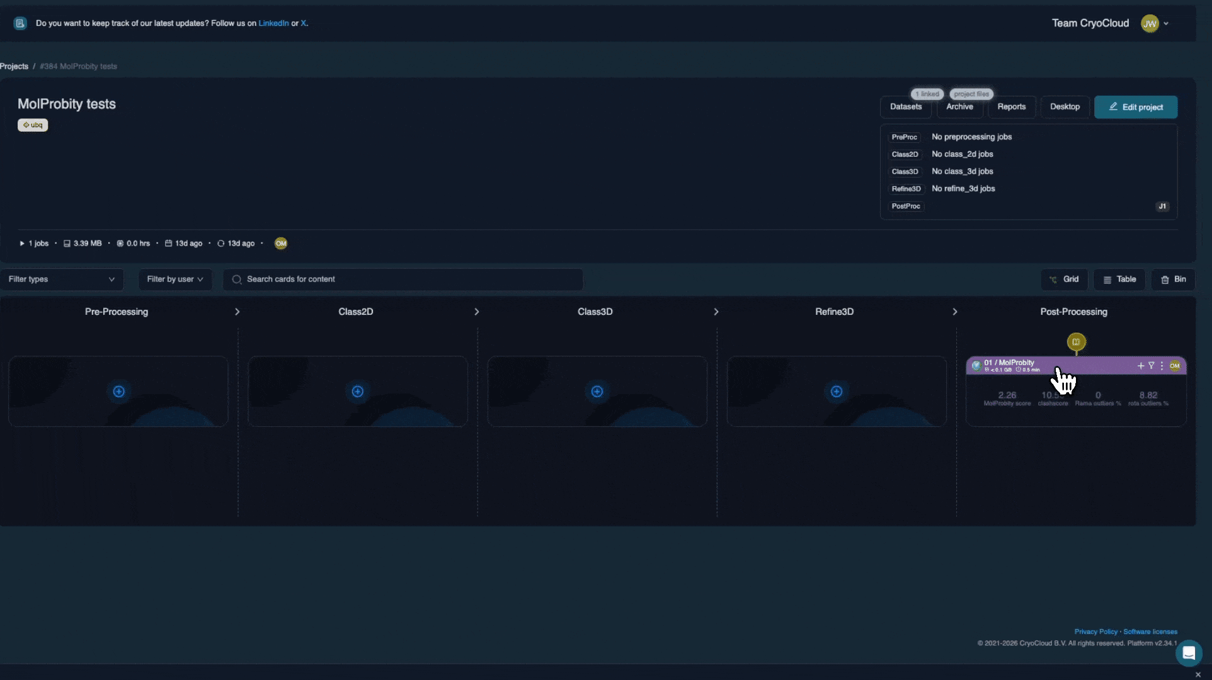Click the Edit project button
Screen dimensions: 1212x680
pos(1135,107)
